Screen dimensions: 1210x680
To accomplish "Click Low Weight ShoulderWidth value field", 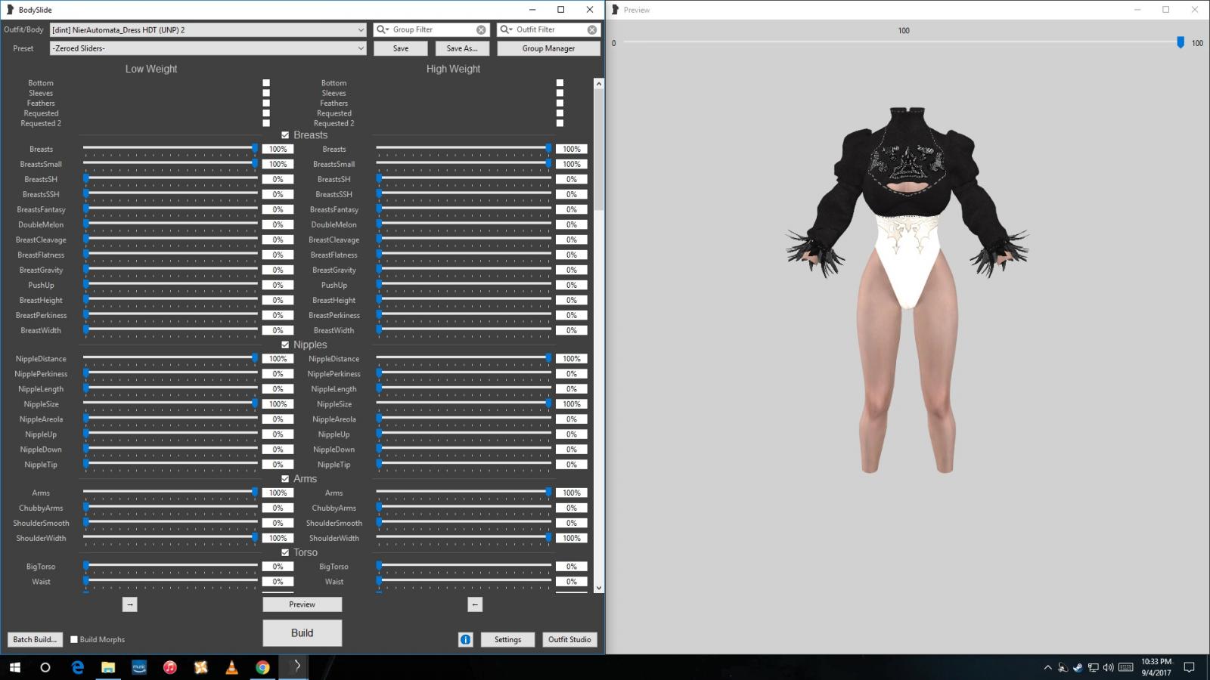I will click(x=278, y=538).
